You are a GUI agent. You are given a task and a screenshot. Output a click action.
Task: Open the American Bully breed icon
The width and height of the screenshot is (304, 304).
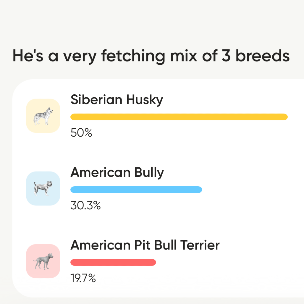(x=43, y=188)
